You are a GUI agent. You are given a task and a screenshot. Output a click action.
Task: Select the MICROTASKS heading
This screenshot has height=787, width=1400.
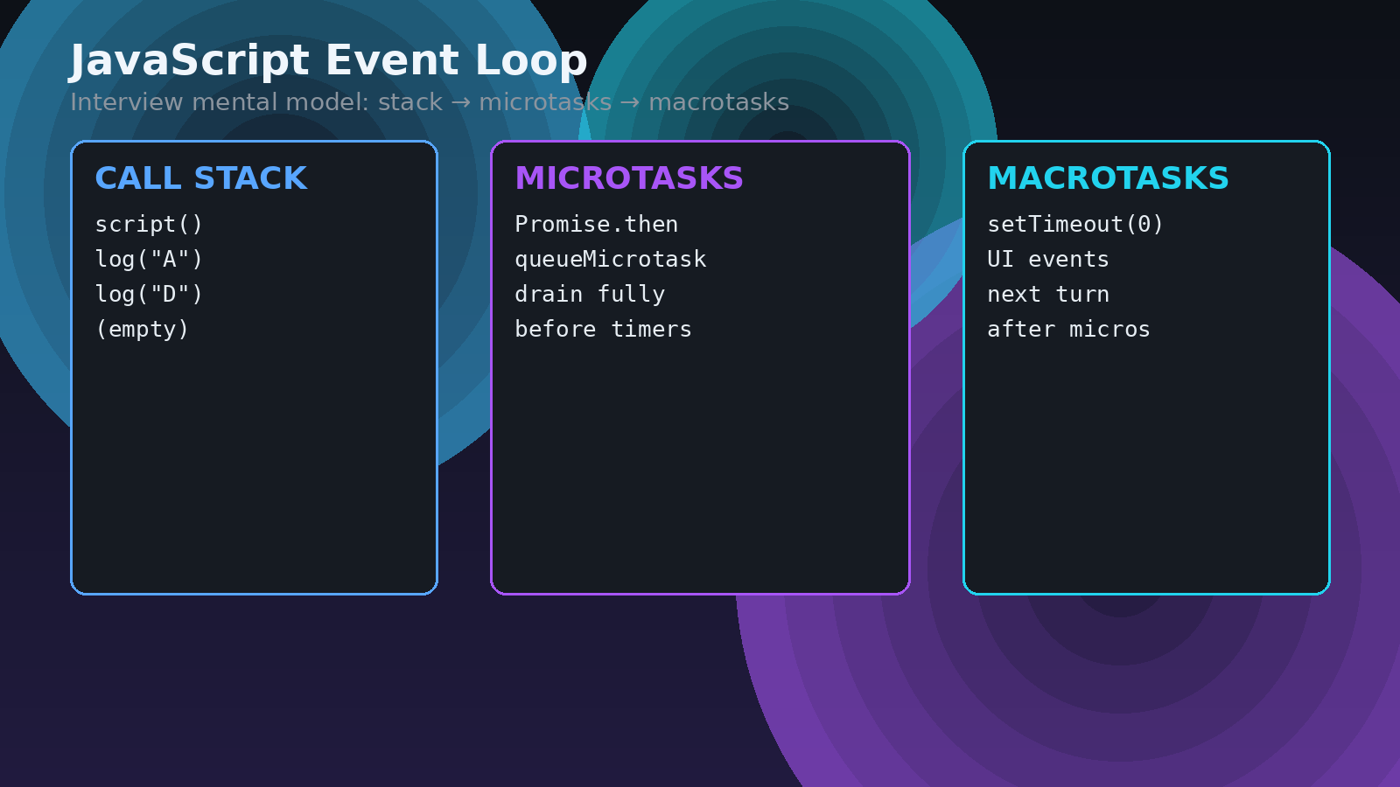click(629, 178)
